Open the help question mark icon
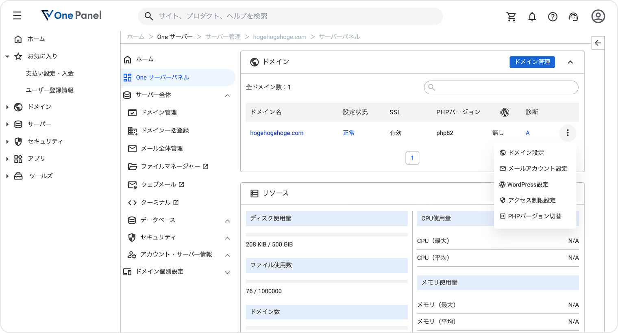This screenshot has width=618, height=333. [x=553, y=17]
